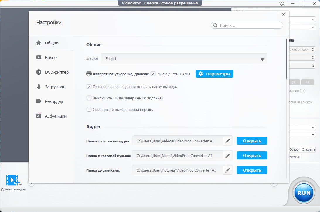Image resolution: width=320 pixels, height=212 pixels.
Task: Enable Сообщить о выходе новой версии checkbox
Action: click(89, 109)
